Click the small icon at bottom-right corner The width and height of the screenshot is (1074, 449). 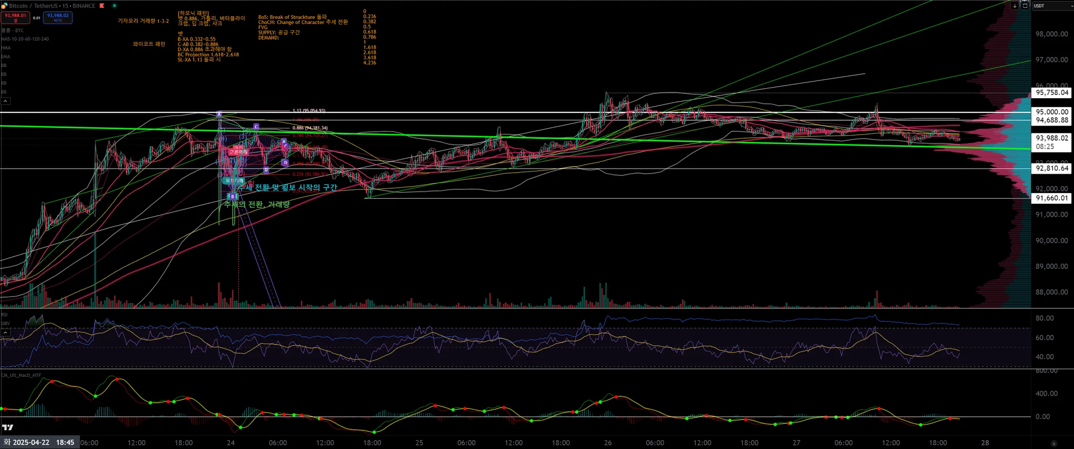[1054, 443]
